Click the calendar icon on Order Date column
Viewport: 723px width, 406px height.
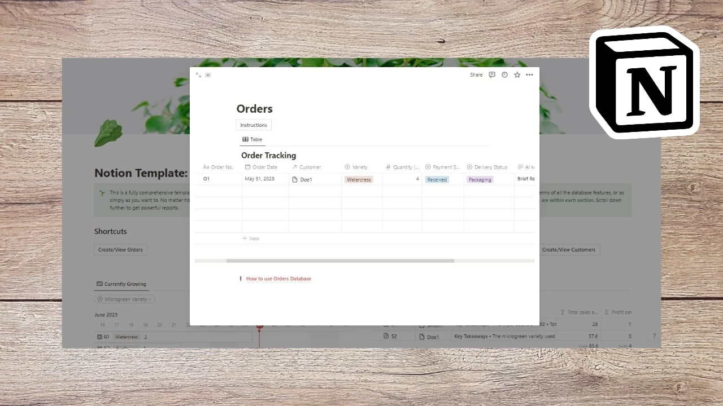coord(247,167)
